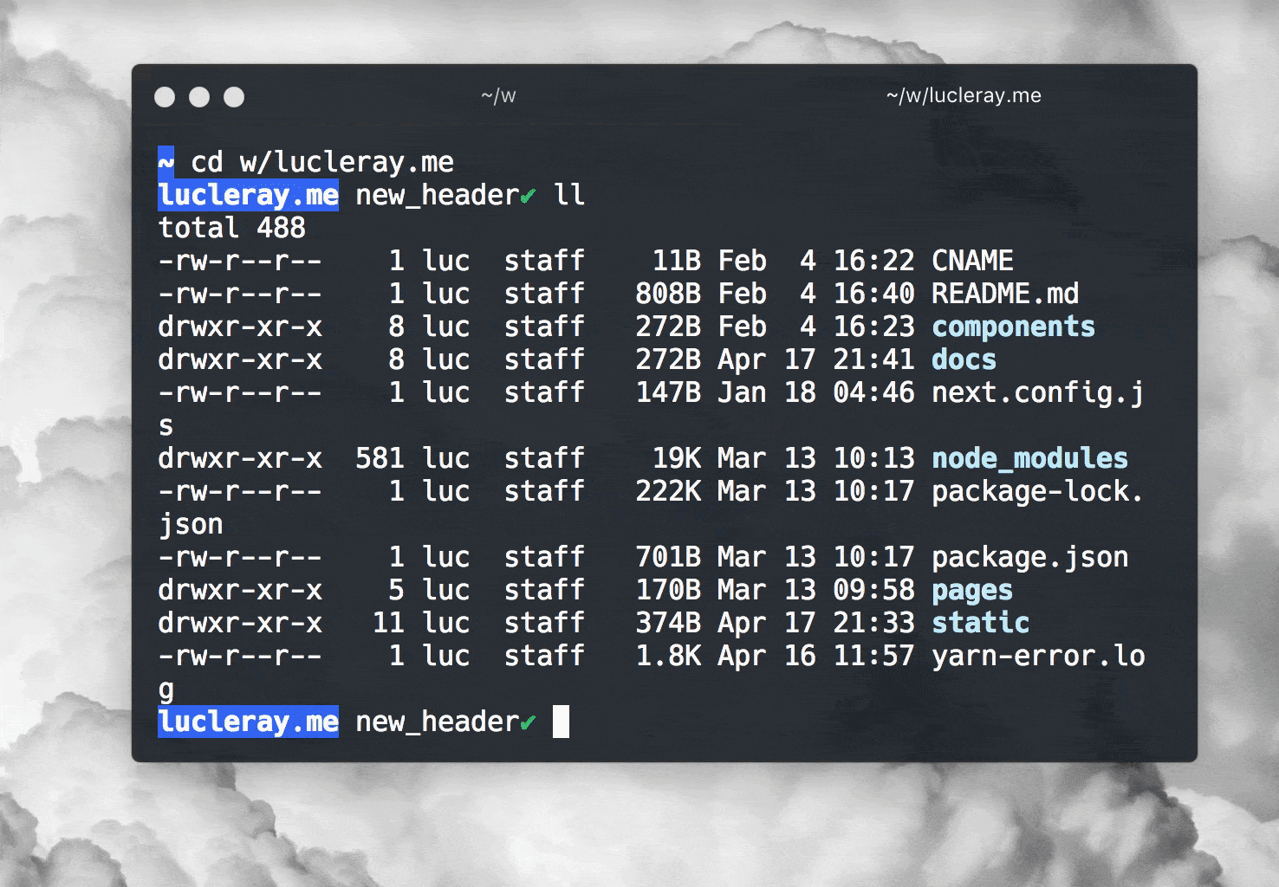The image size is (1279, 887).
Task: Click the green checkmark before 'll'
Action: tap(528, 196)
